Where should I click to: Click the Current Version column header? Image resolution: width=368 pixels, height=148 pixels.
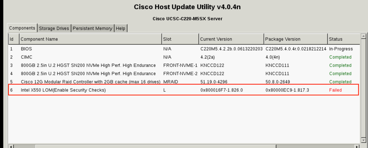point(231,39)
